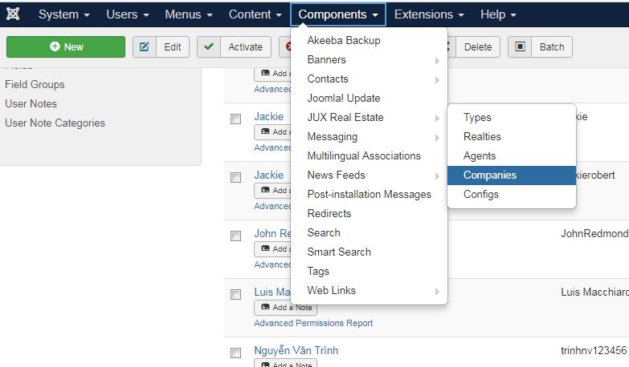Expand the Web Links submenu arrow
The height and width of the screenshot is (367, 629).
point(437,291)
